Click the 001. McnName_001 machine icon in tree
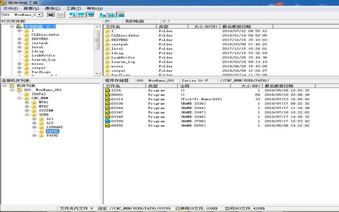339x212 pixels. (x=19, y=90)
